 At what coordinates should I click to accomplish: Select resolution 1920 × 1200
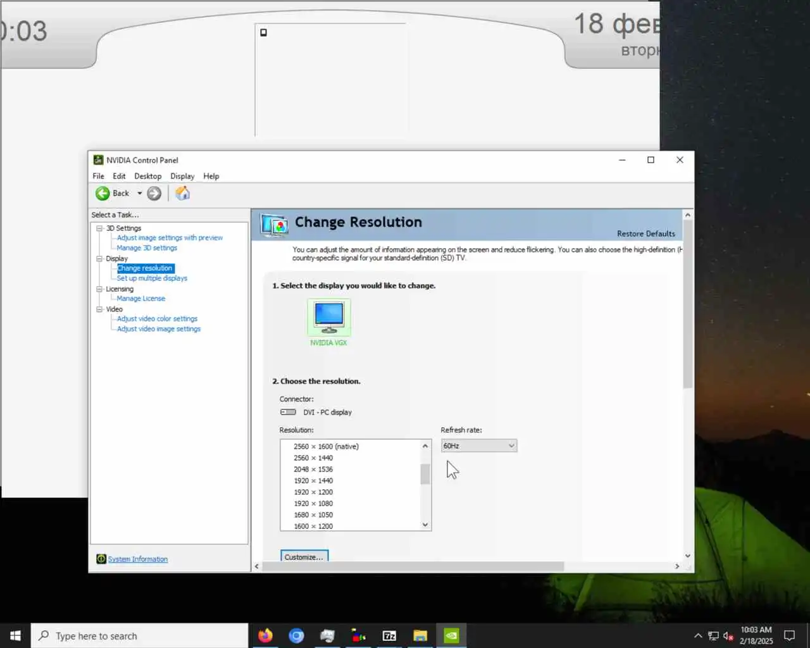(x=313, y=492)
